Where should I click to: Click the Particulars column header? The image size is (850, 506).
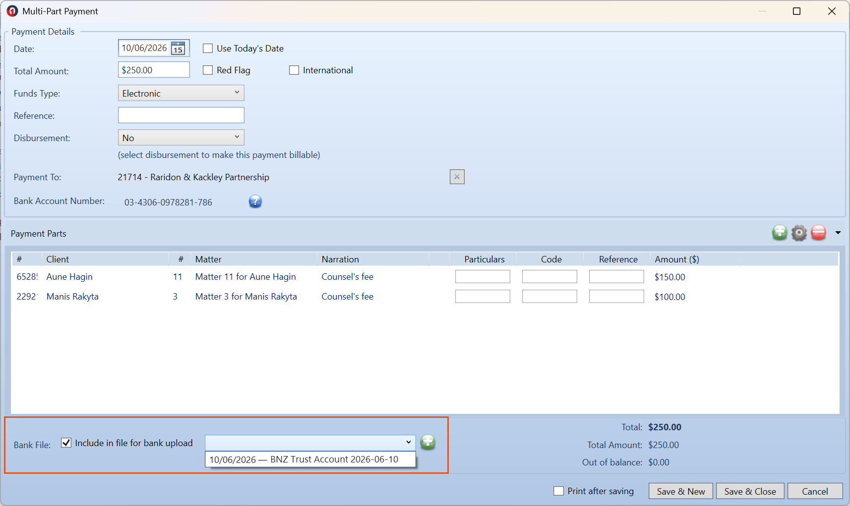pyautogui.click(x=484, y=259)
